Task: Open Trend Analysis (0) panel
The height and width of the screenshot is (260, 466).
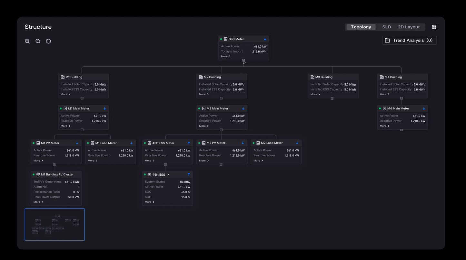Action: click(x=409, y=40)
